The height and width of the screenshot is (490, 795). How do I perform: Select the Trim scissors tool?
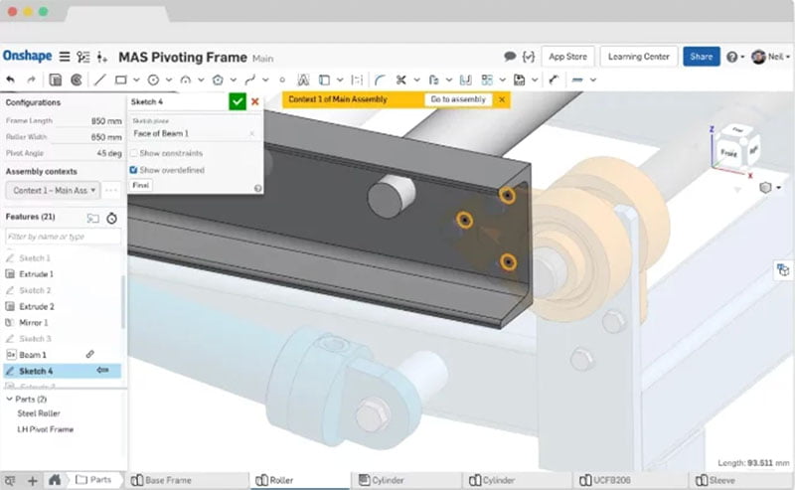click(x=401, y=80)
